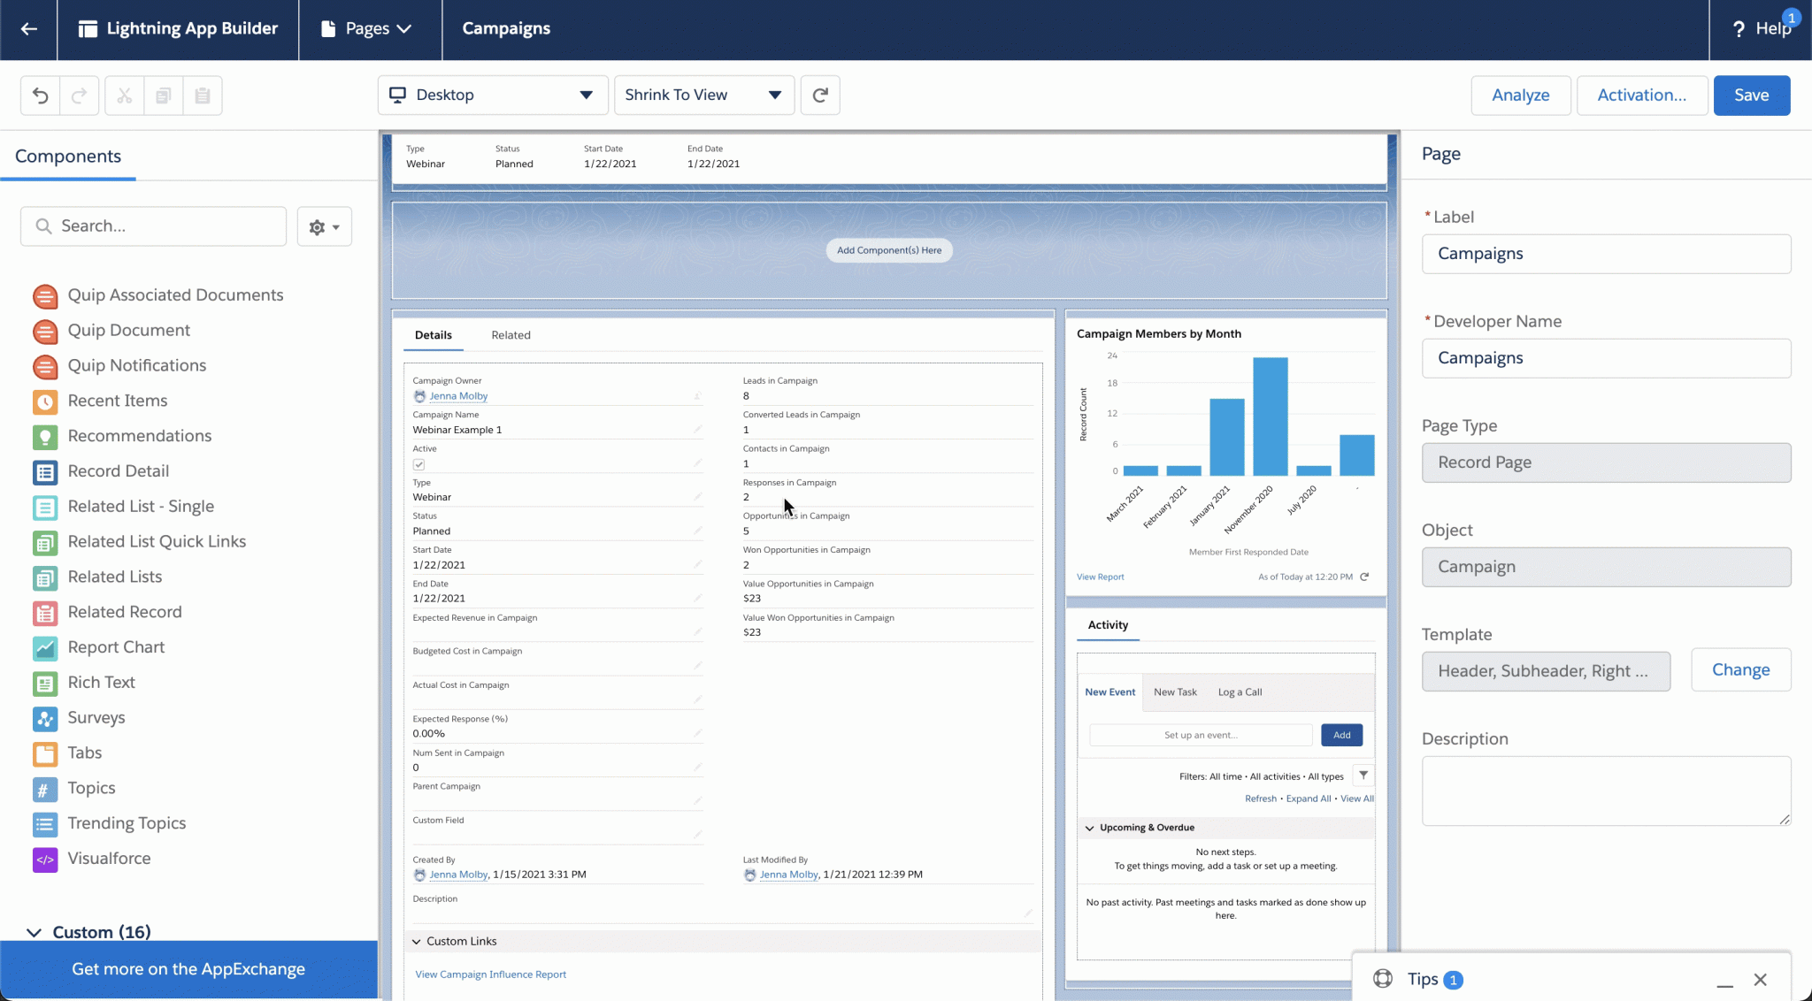Switch to the Related tab
This screenshot has height=1001, width=1812.
511,335
